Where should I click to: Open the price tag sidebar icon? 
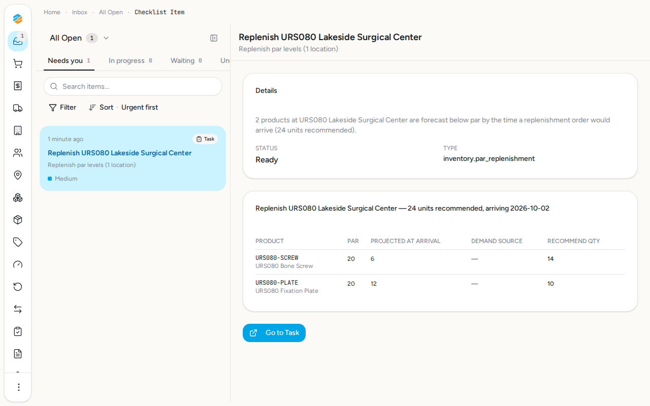click(18, 242)
